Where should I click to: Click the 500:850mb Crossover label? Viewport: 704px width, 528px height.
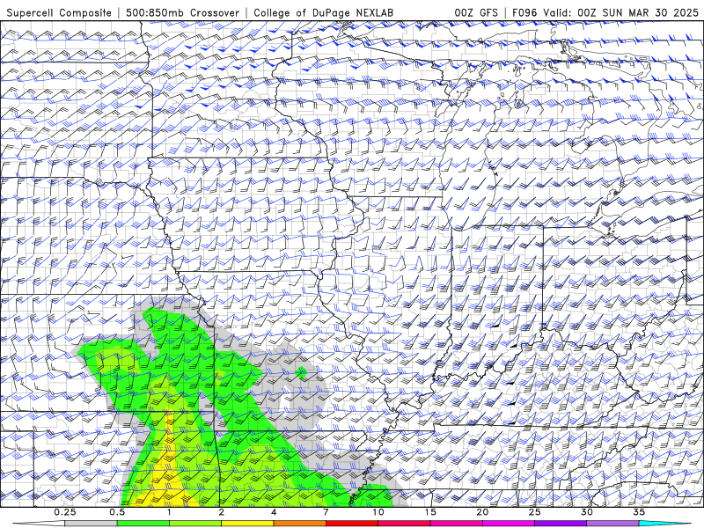182,12
